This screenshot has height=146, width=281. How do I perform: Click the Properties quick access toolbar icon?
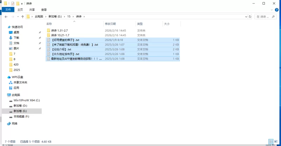[13, 4]
